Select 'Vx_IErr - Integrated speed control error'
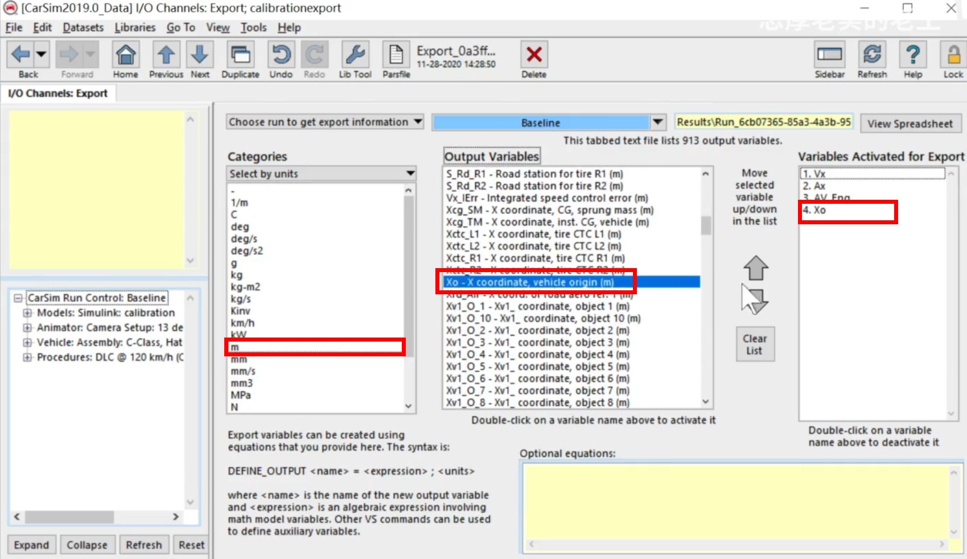Screen dimensions: 967x559 pos(547,198)
